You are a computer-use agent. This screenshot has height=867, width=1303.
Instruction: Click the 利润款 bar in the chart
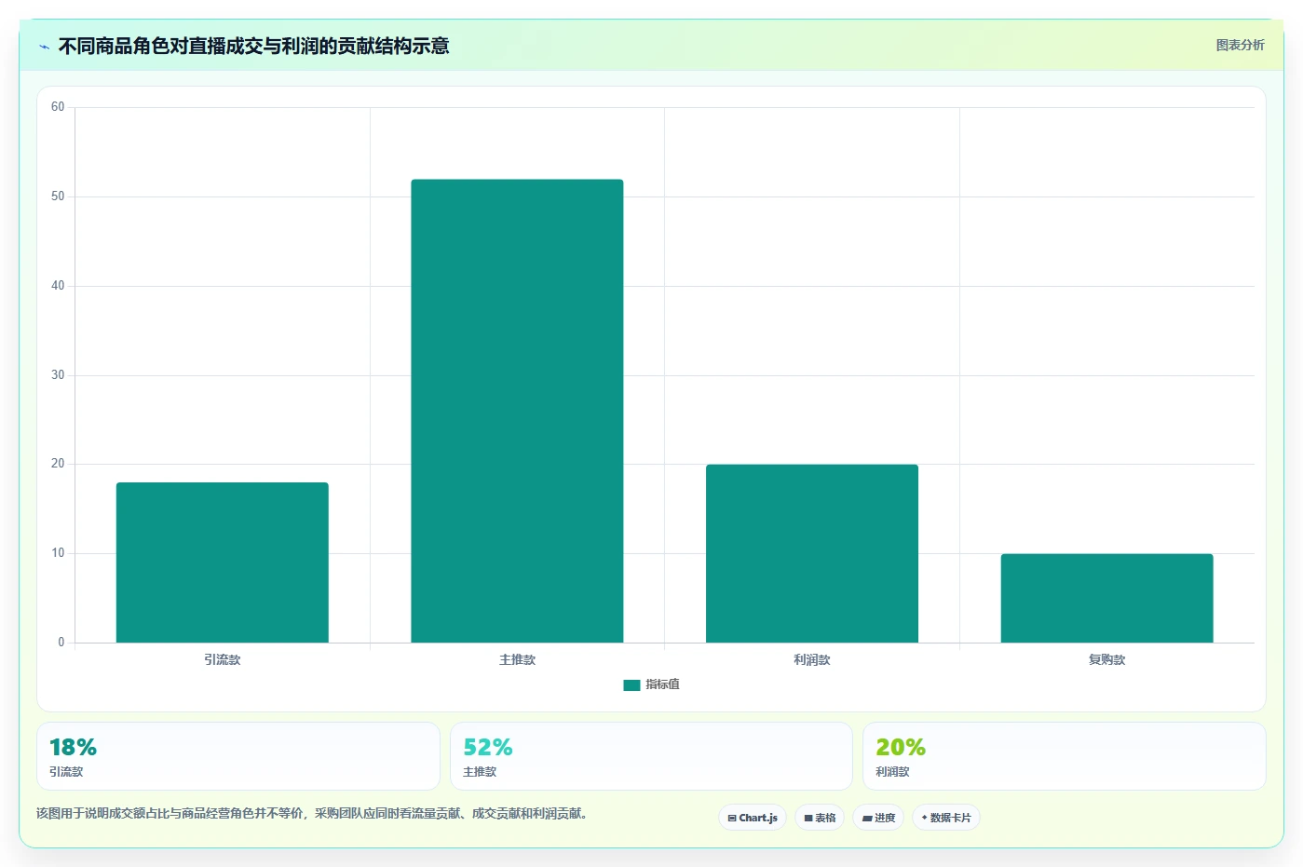(812, 553)
